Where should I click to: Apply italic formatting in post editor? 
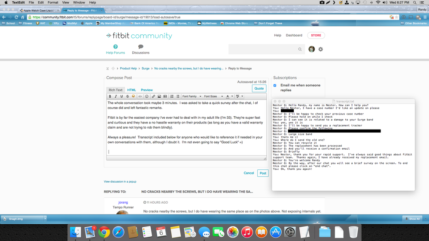[116, 96]
